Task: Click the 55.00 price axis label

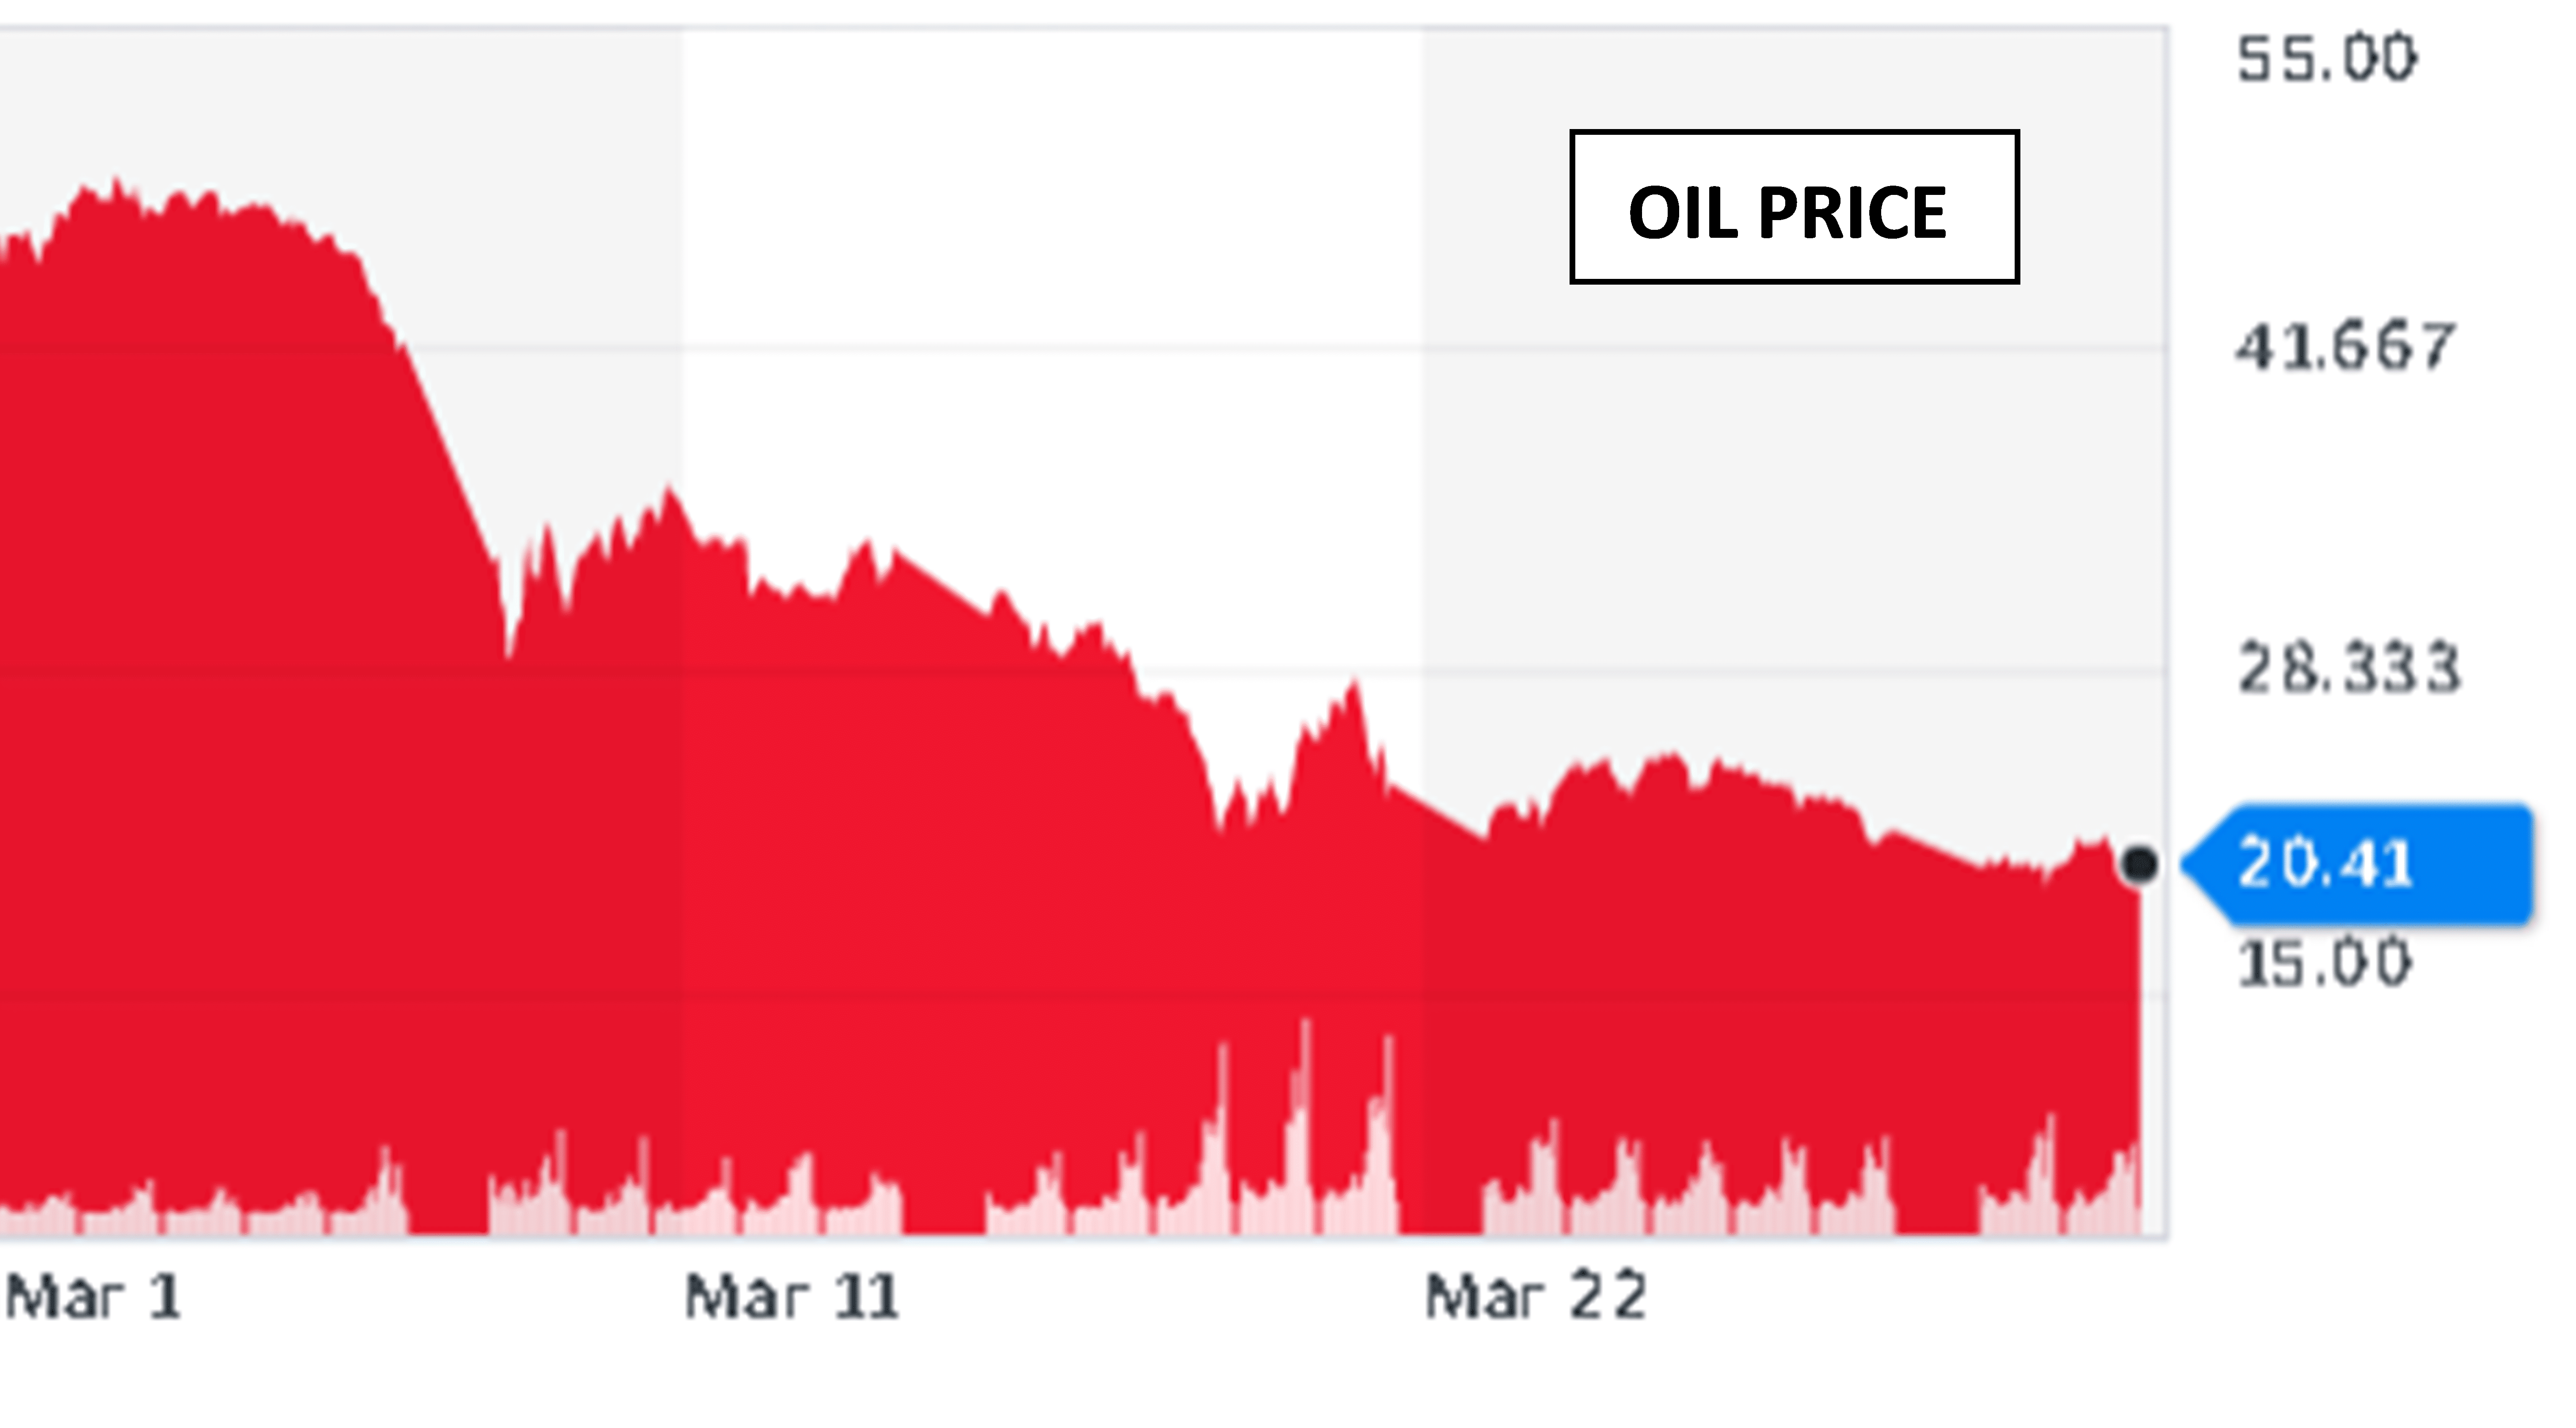Action: 2326,58
